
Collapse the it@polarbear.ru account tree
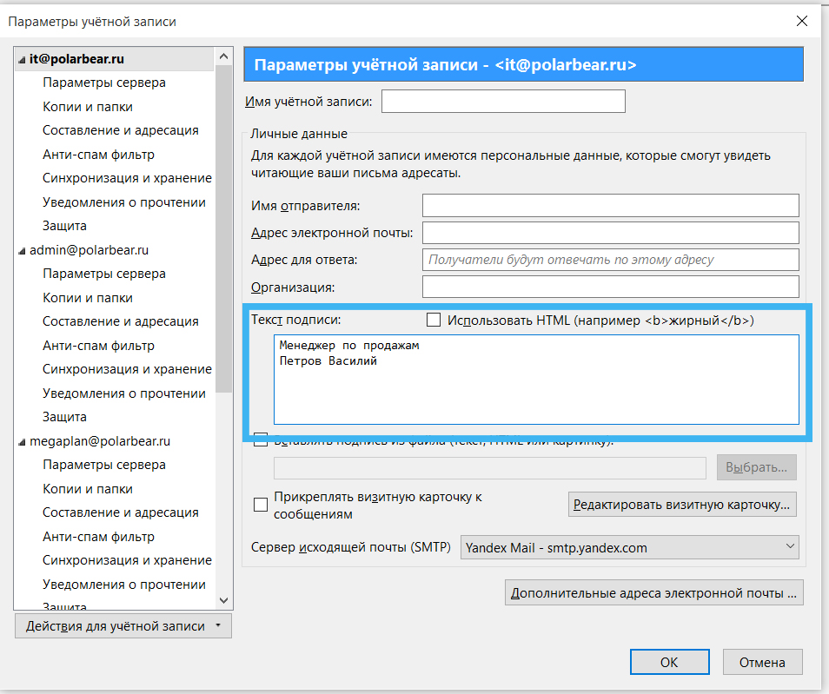pos(22,60)
